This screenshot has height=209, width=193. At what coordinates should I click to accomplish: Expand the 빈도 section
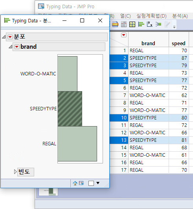[15, 172]
